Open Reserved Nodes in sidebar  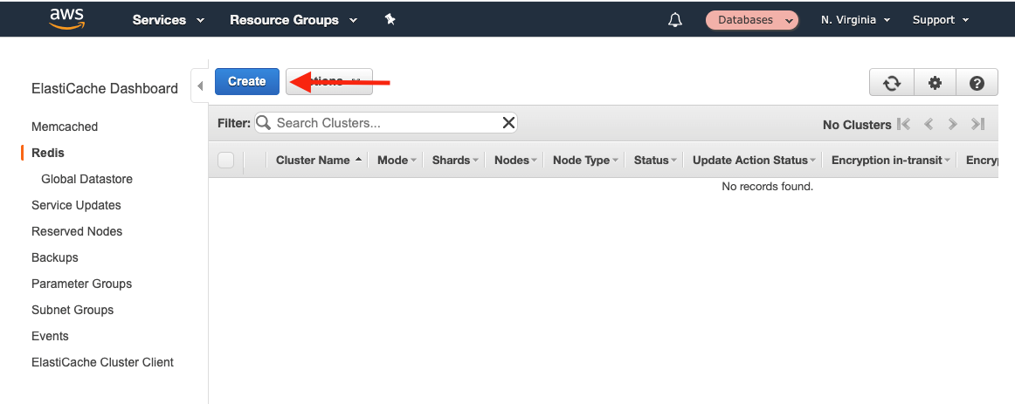point(77,231)
